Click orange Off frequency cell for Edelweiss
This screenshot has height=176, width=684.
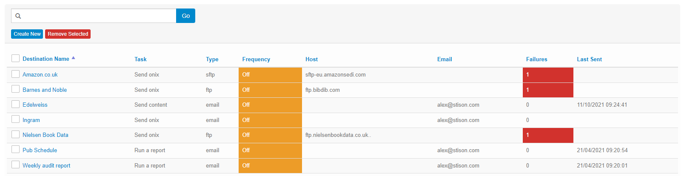click(x=270, y=105)
